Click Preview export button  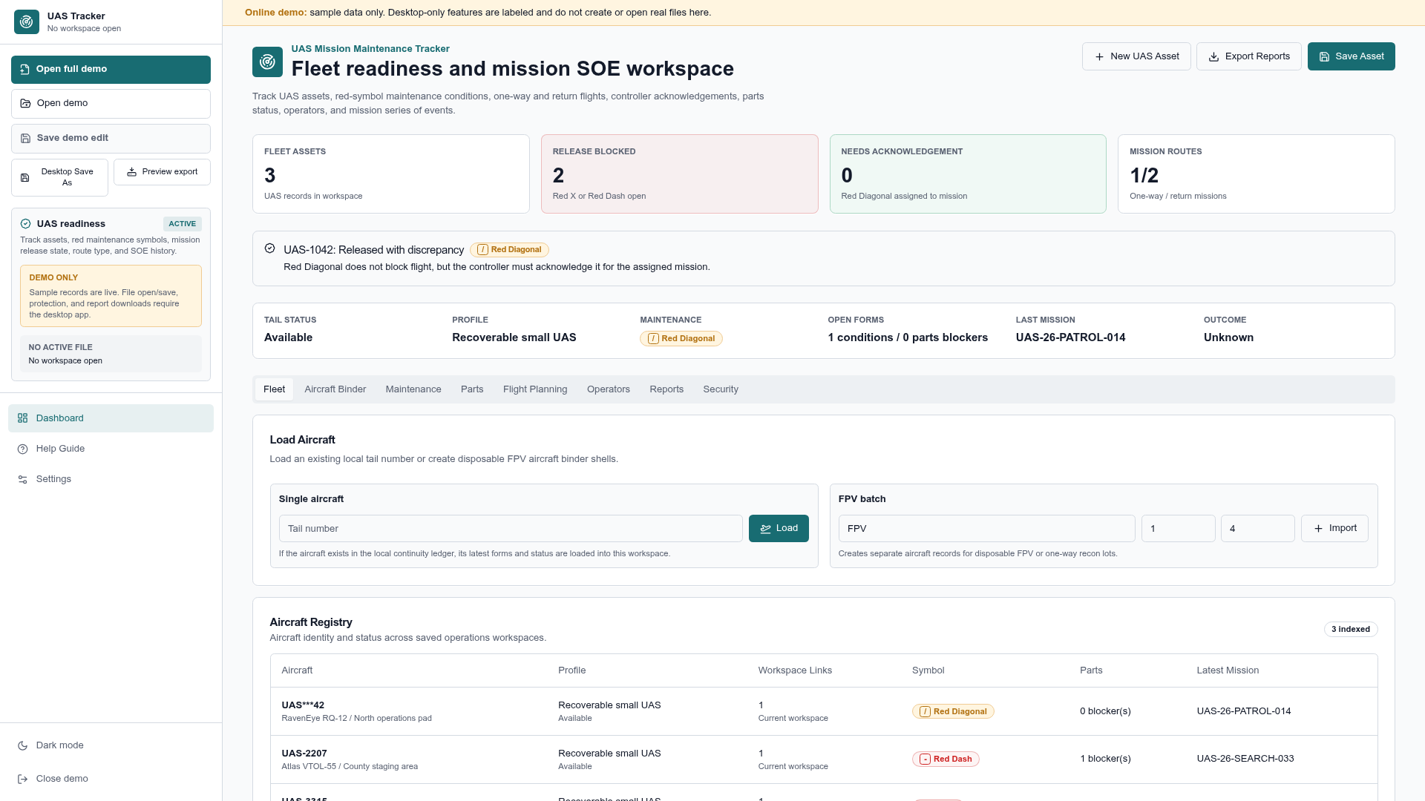(162, 172)
